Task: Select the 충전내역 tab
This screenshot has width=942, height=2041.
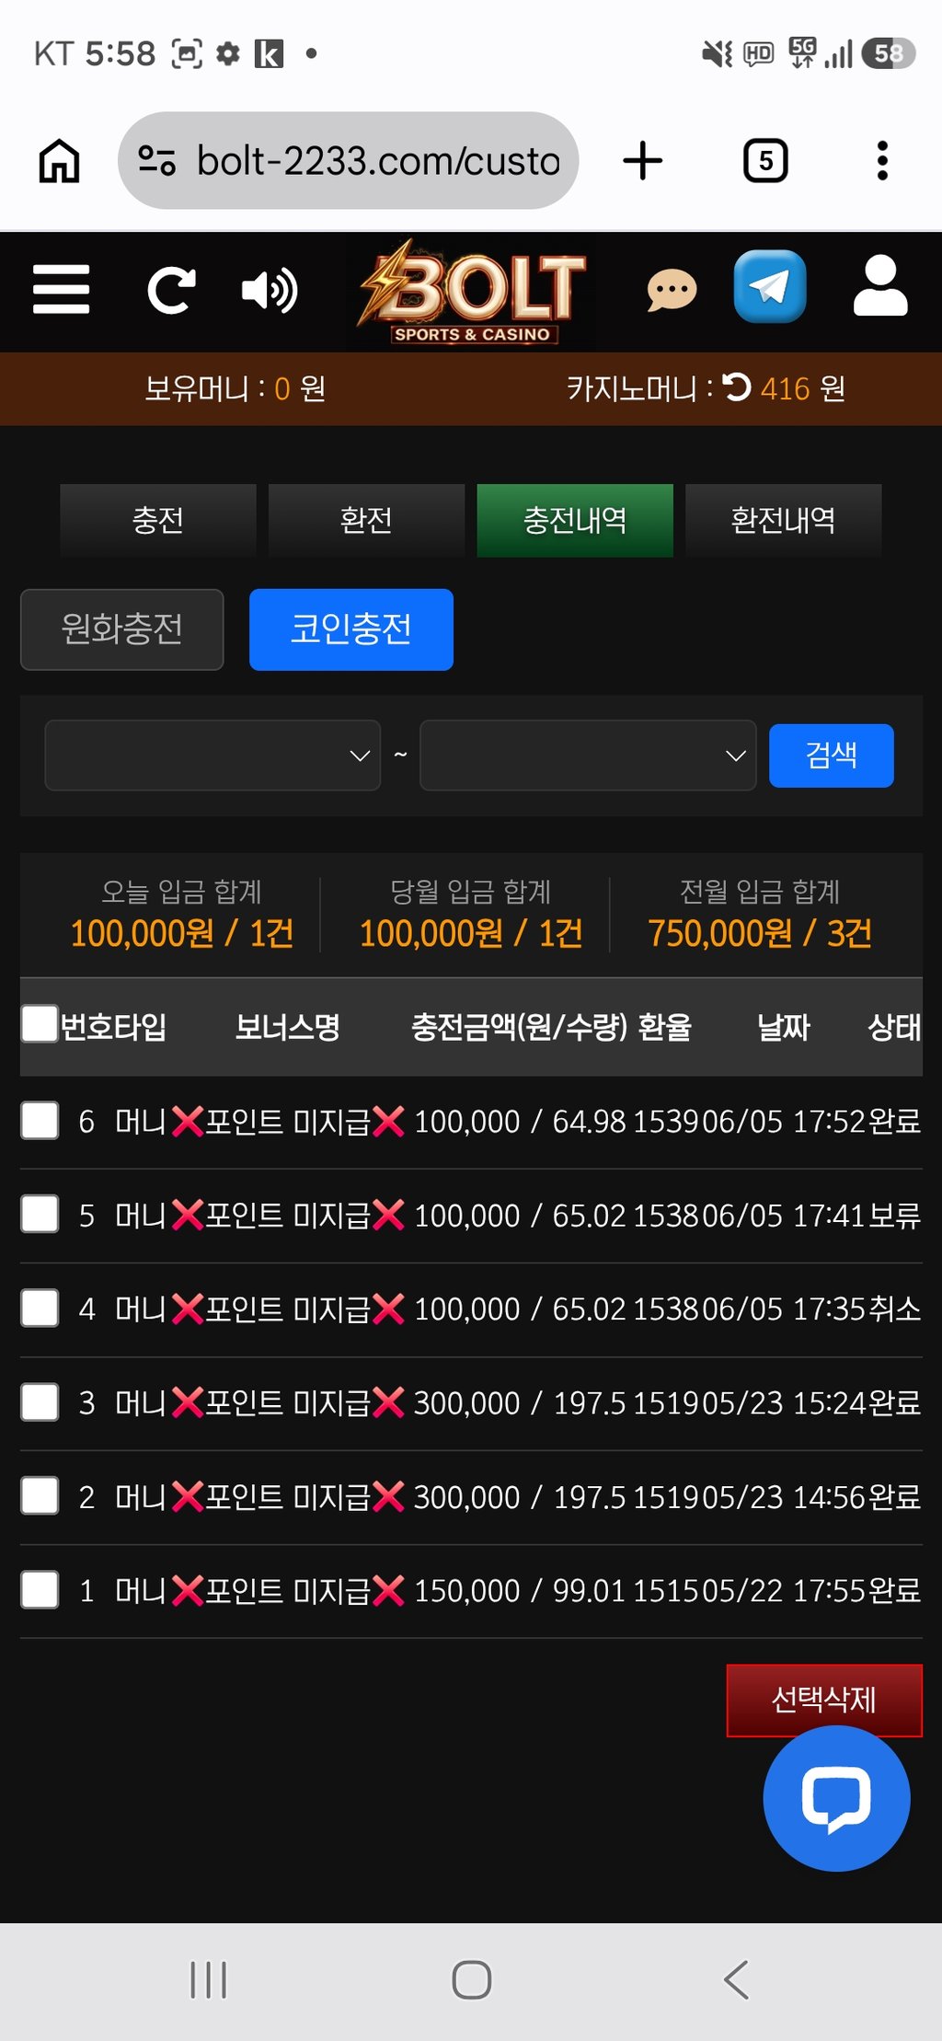Action: tap(575, 521)
